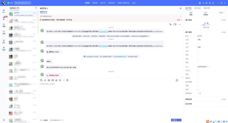Open the hamburger menu at the sidebar bottom
This screenshot has height=123, width=228.
(x=4, y=120)
